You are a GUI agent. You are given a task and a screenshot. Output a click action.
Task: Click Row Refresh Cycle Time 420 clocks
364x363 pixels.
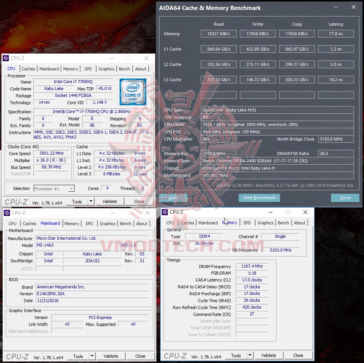[x=252, y=307]
